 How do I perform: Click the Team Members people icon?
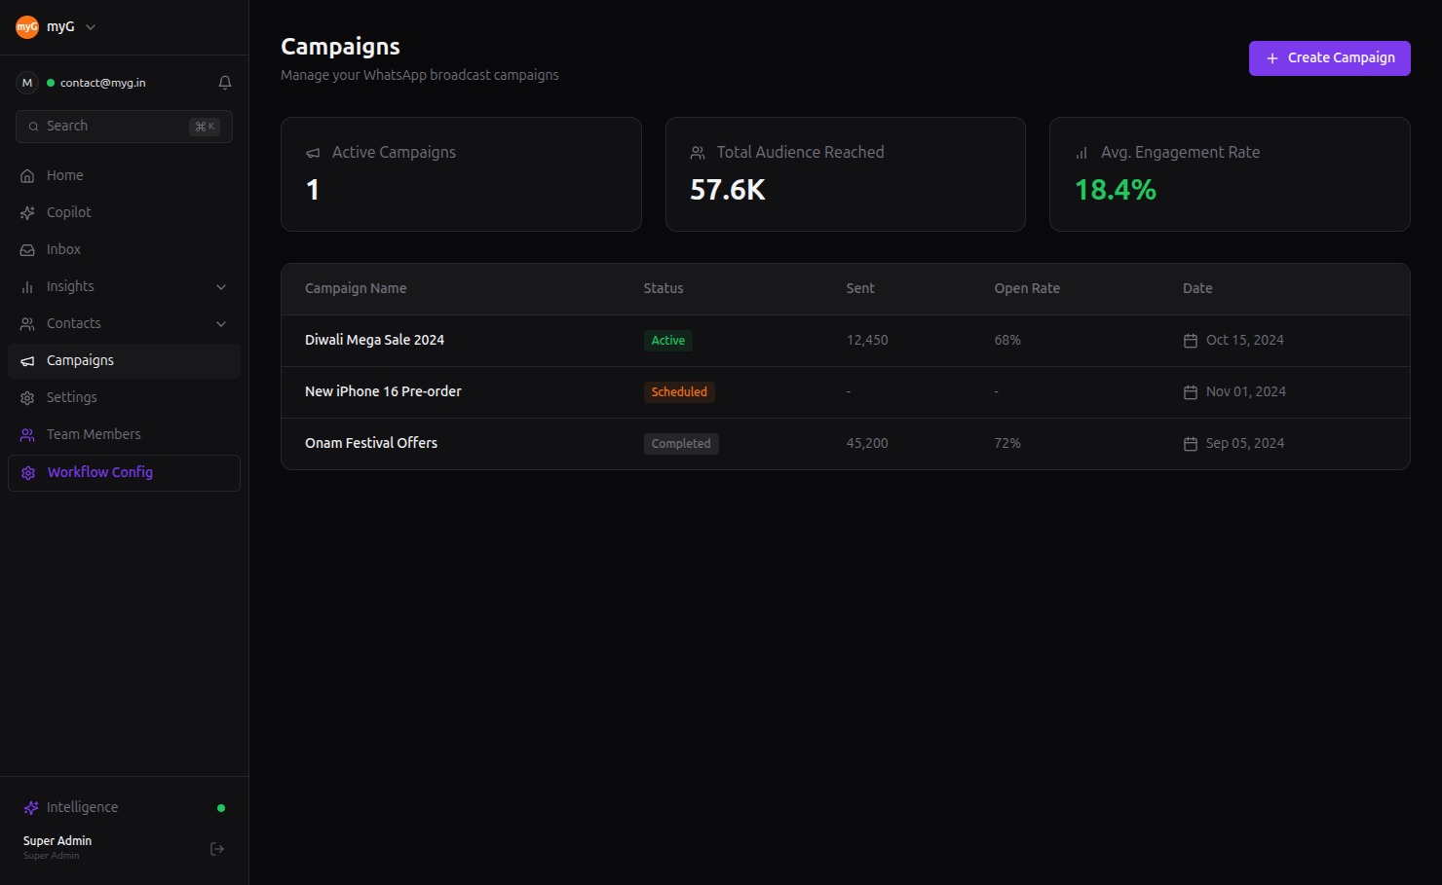[27, 435]
